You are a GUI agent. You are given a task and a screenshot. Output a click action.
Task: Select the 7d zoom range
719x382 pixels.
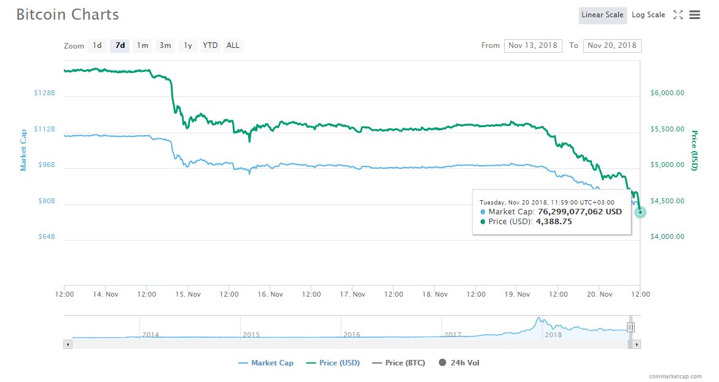tap(120, 45)
